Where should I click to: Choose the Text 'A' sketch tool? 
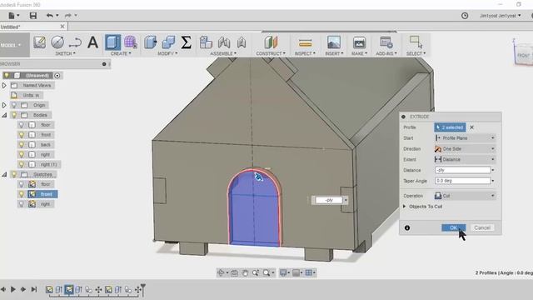pos(92,42)
